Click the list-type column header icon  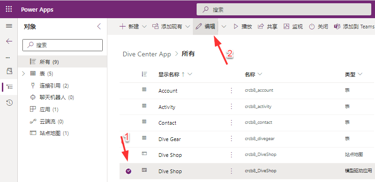click(144, 74)
